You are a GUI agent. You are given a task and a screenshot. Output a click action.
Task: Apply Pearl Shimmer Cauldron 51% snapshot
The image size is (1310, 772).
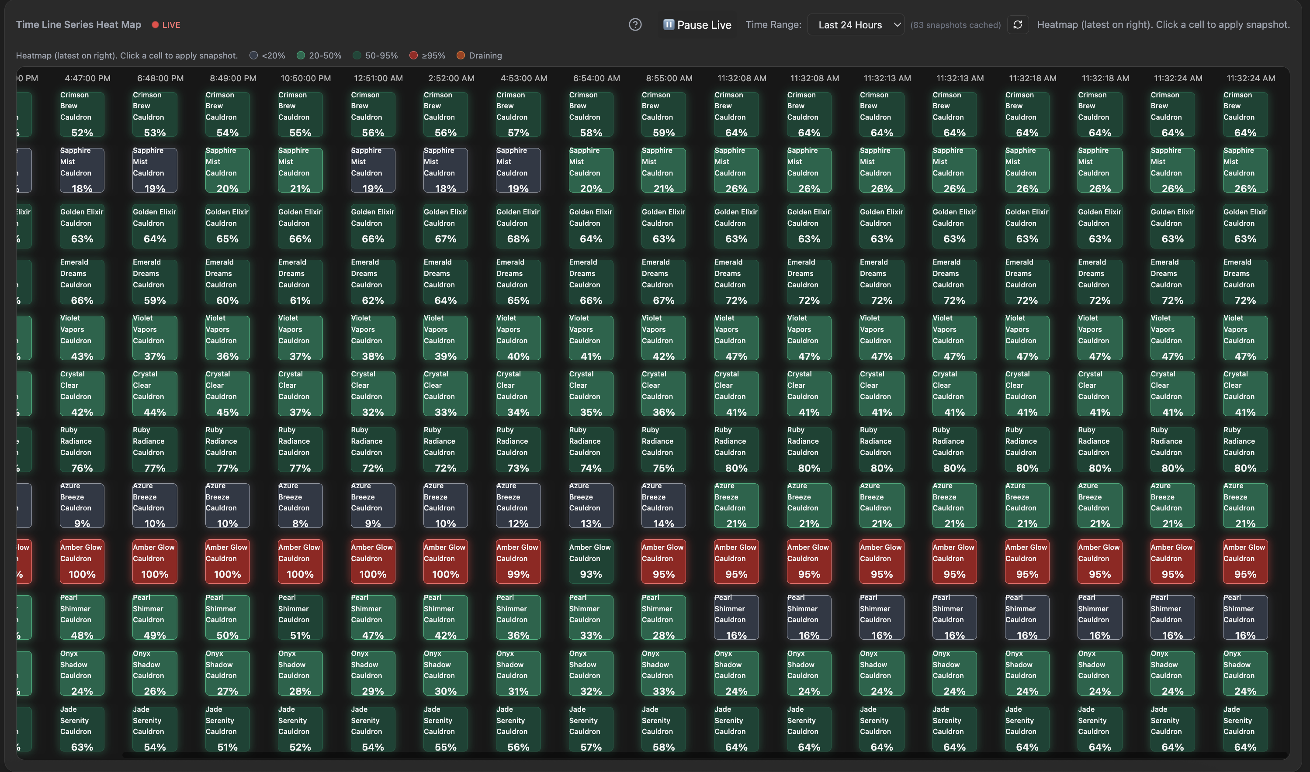300,617
